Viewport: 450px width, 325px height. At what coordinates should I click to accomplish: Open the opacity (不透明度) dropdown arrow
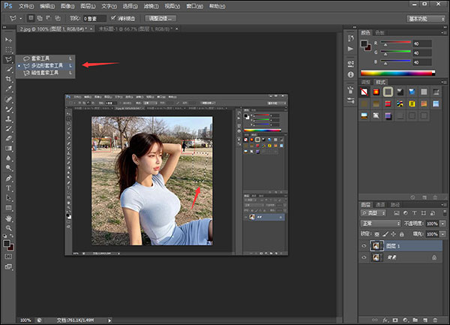441,224
